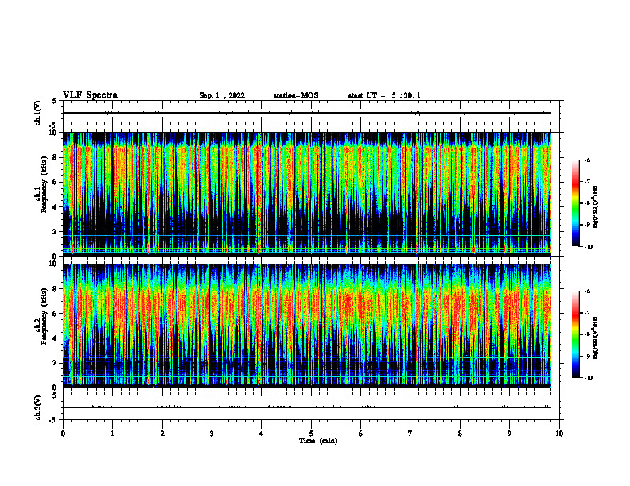Click the ch.2 spectrogram color bar

[x=575, y=334]
